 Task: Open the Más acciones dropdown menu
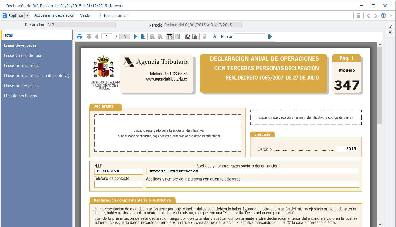point(114,15)
